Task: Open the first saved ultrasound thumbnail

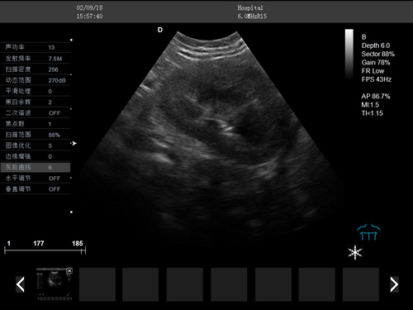Action: [54, 284]
